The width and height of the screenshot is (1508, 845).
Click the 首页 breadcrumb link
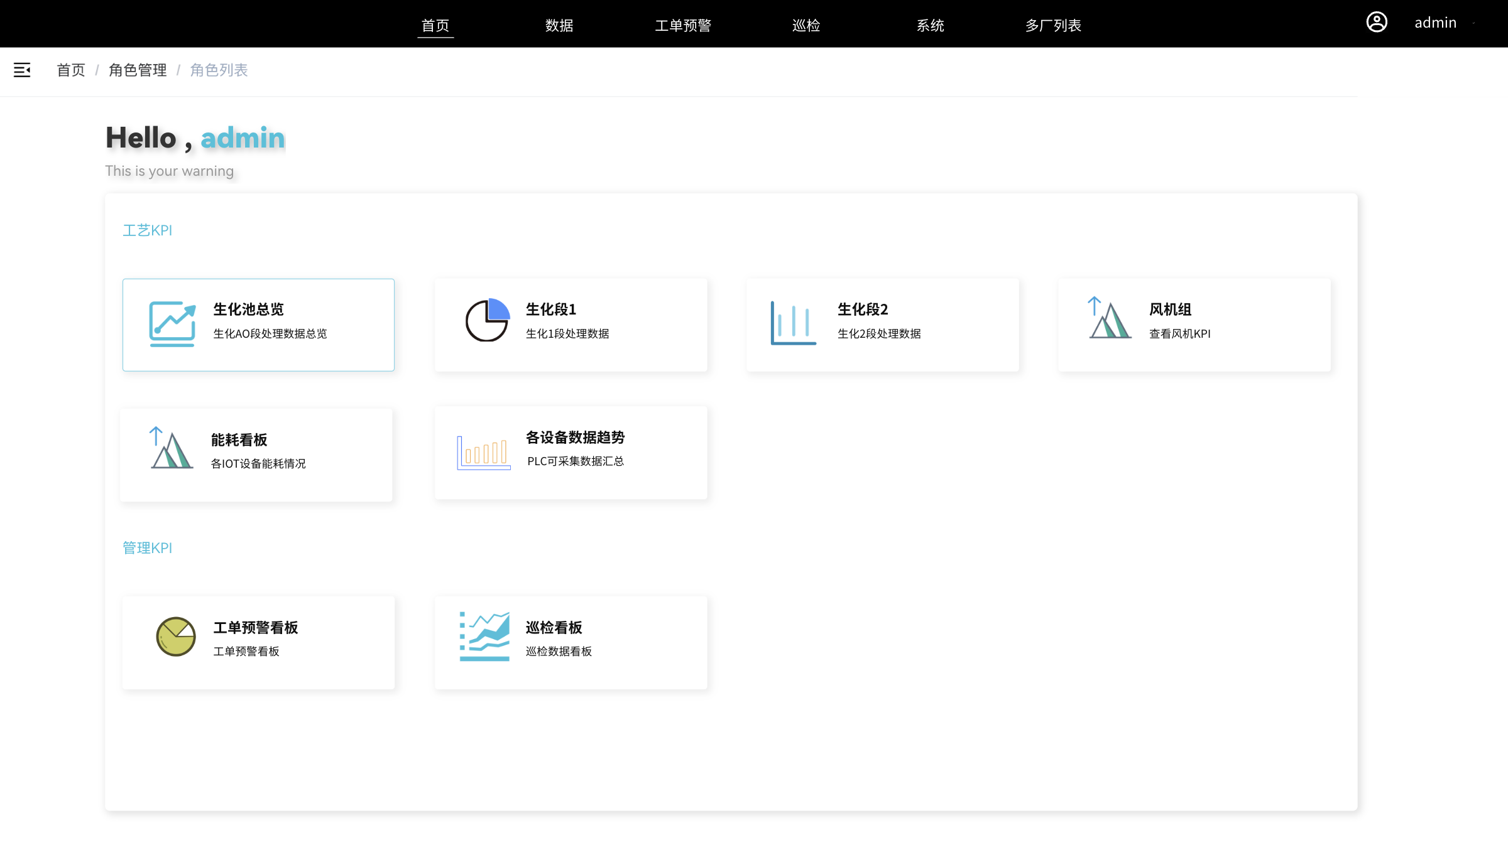(x=71, y=70)
